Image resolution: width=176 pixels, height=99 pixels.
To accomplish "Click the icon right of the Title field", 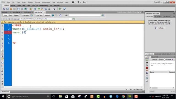I will pos(103,15).
